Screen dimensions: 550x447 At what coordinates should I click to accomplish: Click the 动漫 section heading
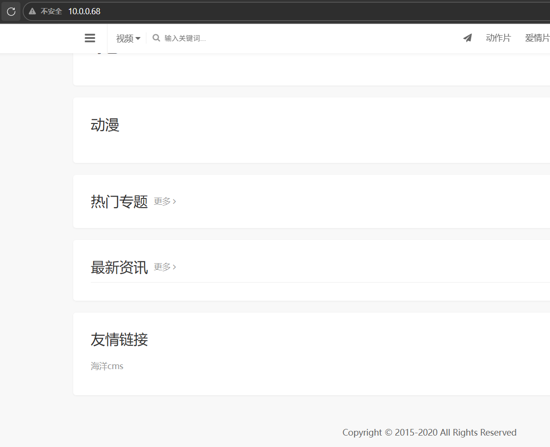[x=105, y=125]
